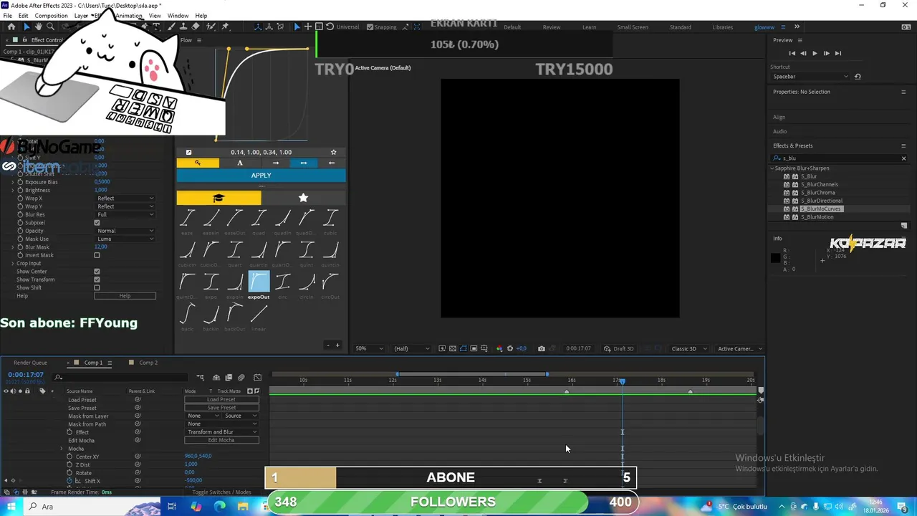The image size is (917, 516).
Task: Enable the Invert Mask checkbox
Action: (97, 255)
